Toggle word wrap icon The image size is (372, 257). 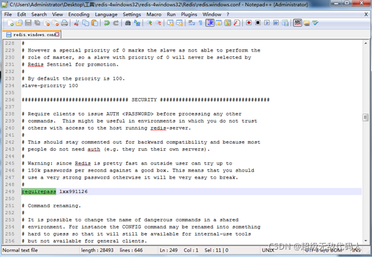(191, 23)
